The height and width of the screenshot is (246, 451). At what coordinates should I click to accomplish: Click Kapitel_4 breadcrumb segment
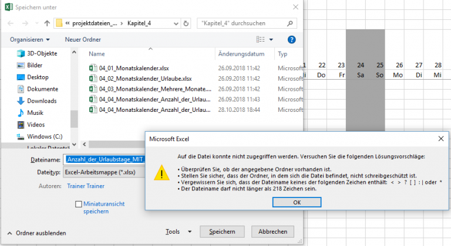pyautogui.click(x=139, y=23)
